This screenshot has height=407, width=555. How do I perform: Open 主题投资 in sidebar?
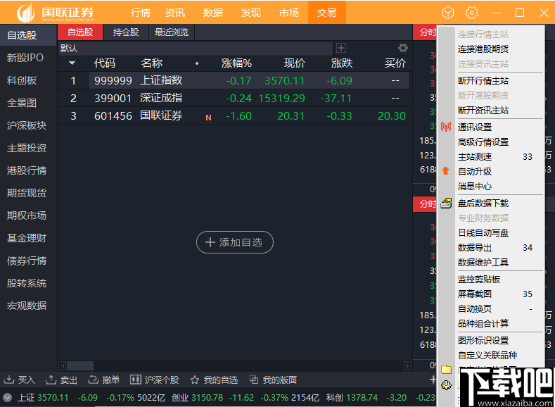[x=28, y=148]
